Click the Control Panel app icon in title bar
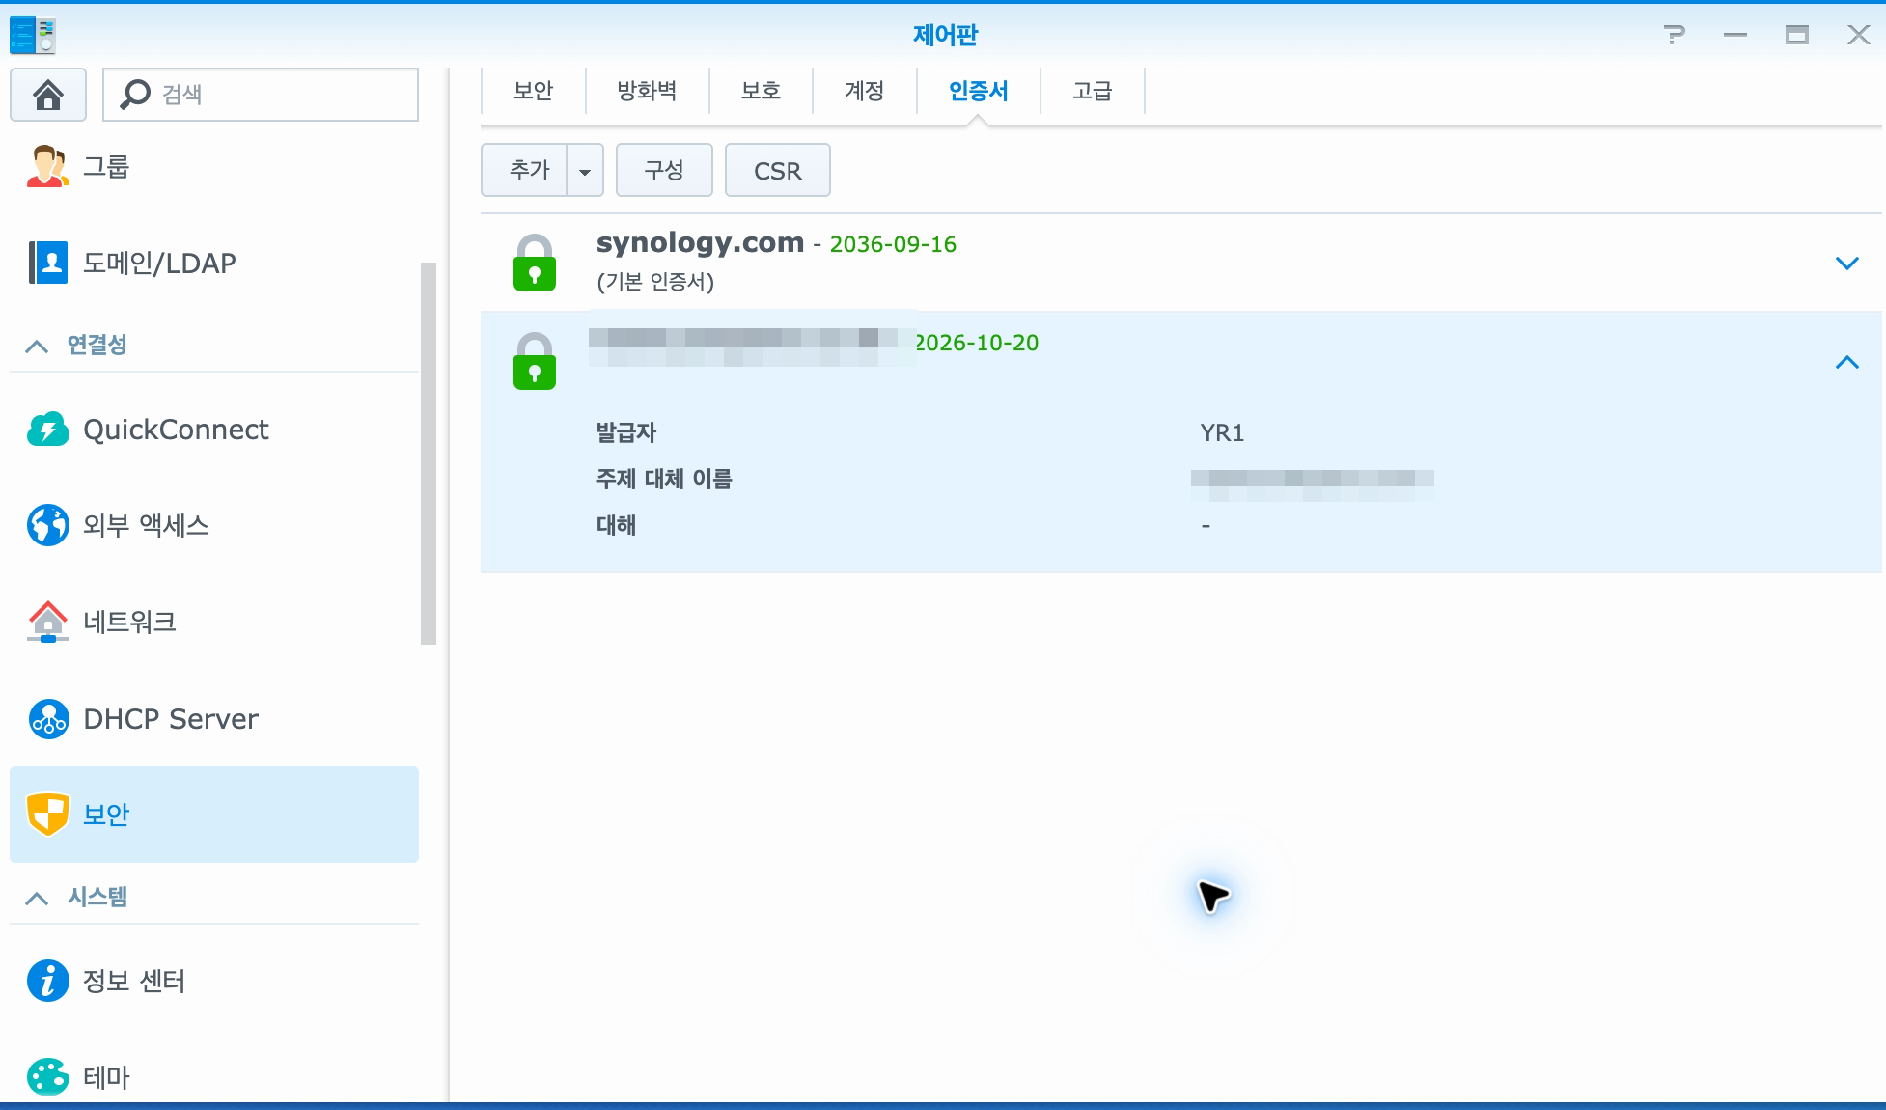The width and height of the screenshot is (1886, 1110). point(33,36)
